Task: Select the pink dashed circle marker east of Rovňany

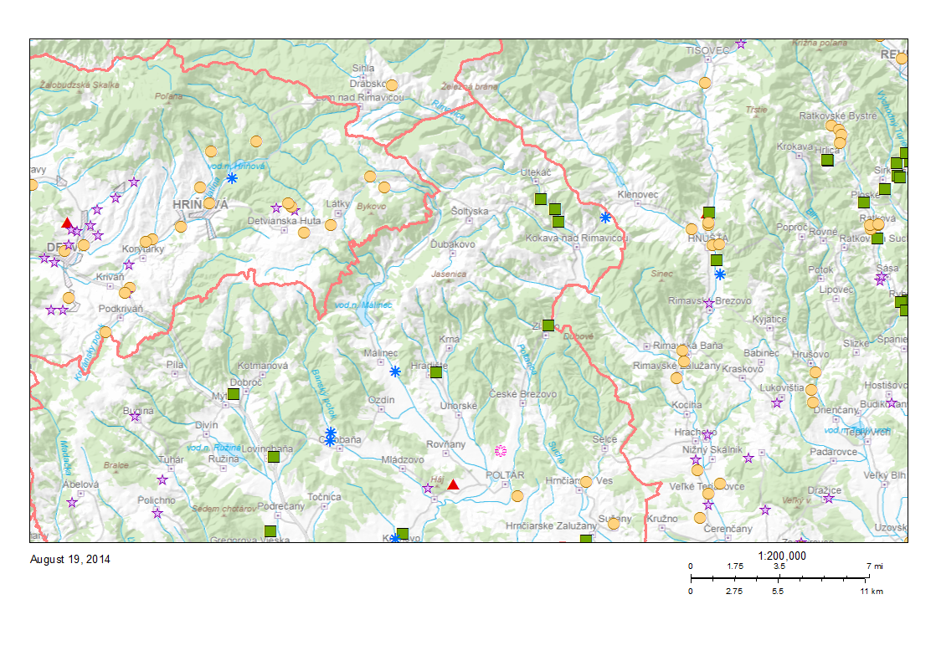Action: click(500, 451)
